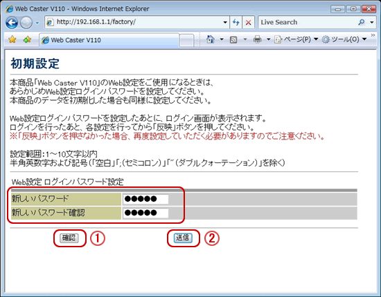Open the recent pages dropdown arrow
381x297 pixels.
37,23
